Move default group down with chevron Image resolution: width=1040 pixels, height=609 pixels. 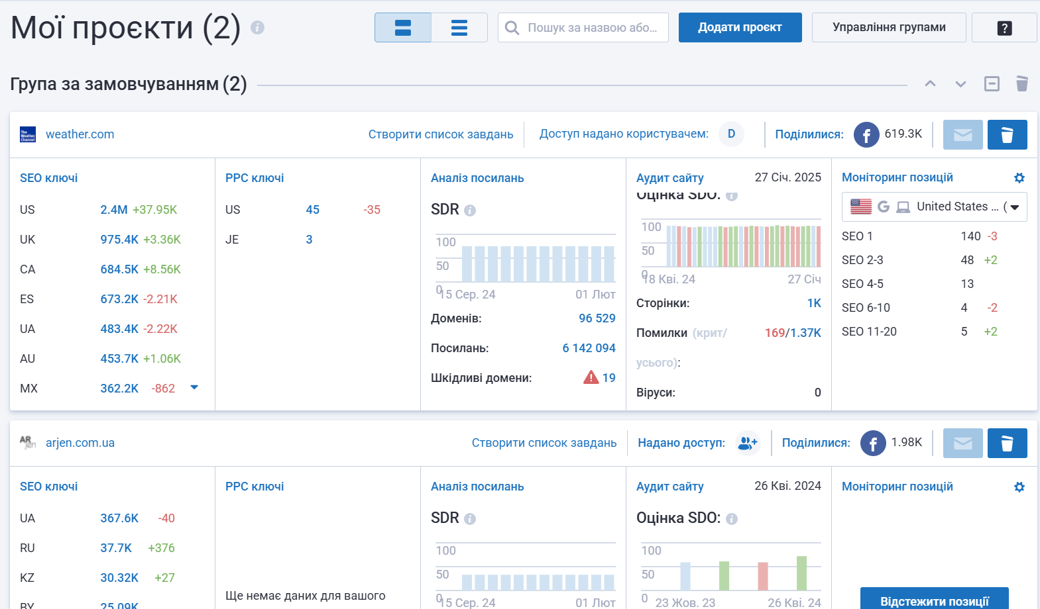[960, 84]
